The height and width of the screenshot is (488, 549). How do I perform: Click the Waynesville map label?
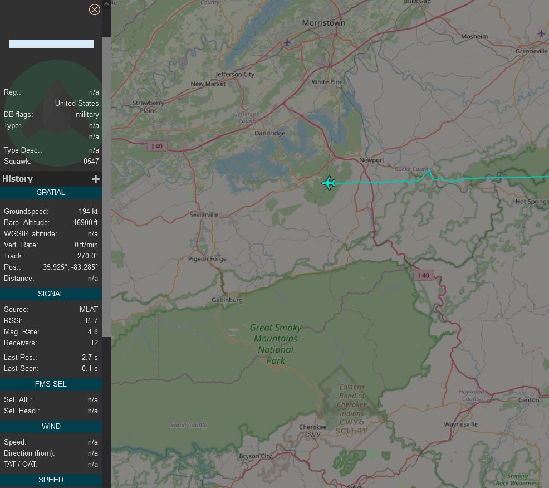[460, 424]
